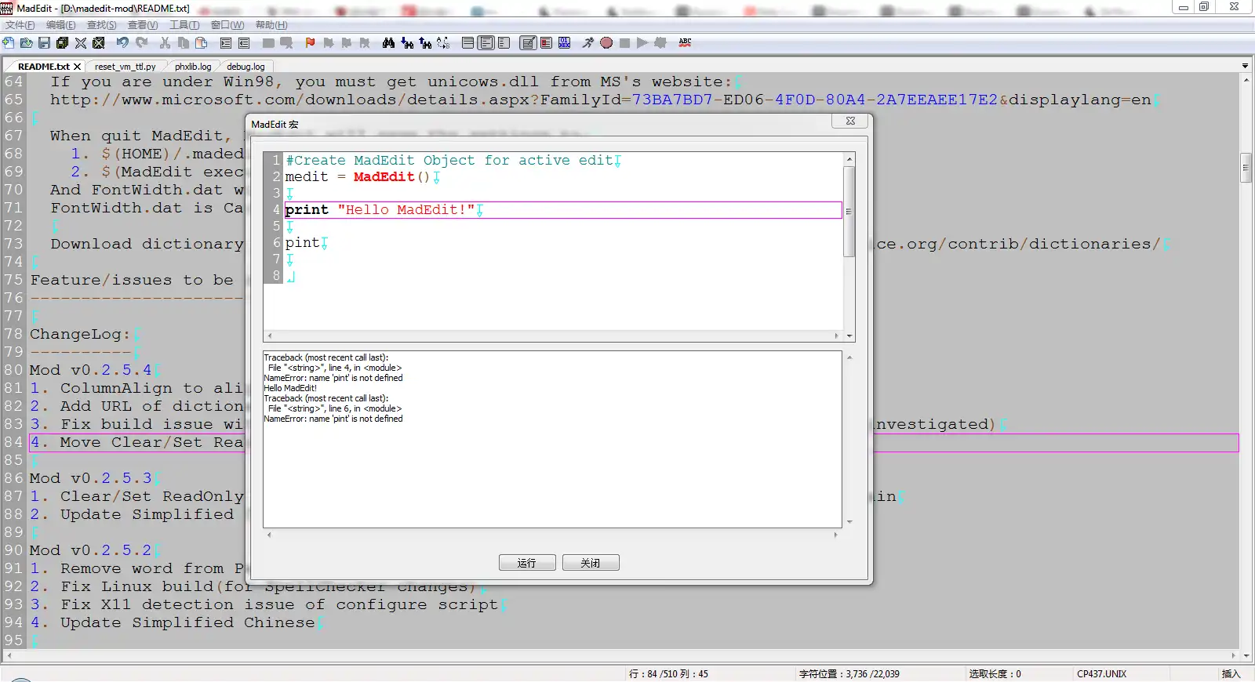Paste from clipboard toolbar icon
1255x682 pixels.
[202, 43]
